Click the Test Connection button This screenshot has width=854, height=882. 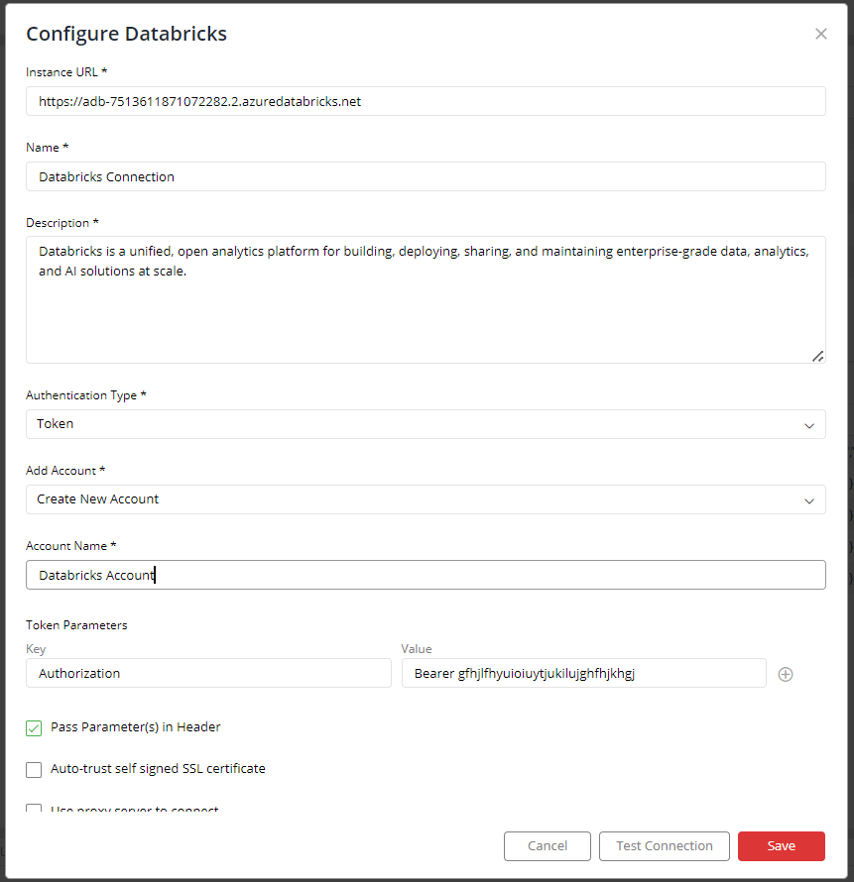coord(665,846)
